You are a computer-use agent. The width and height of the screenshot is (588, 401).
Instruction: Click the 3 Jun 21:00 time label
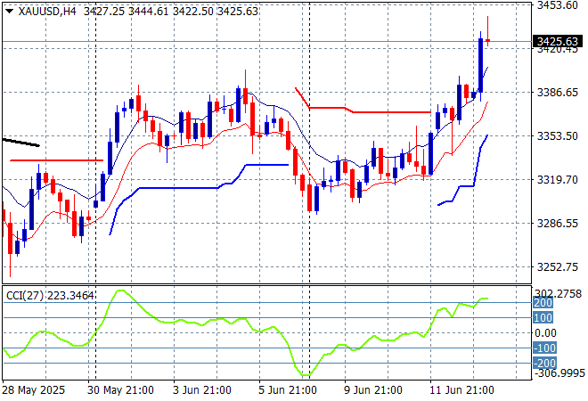[201, 390]
